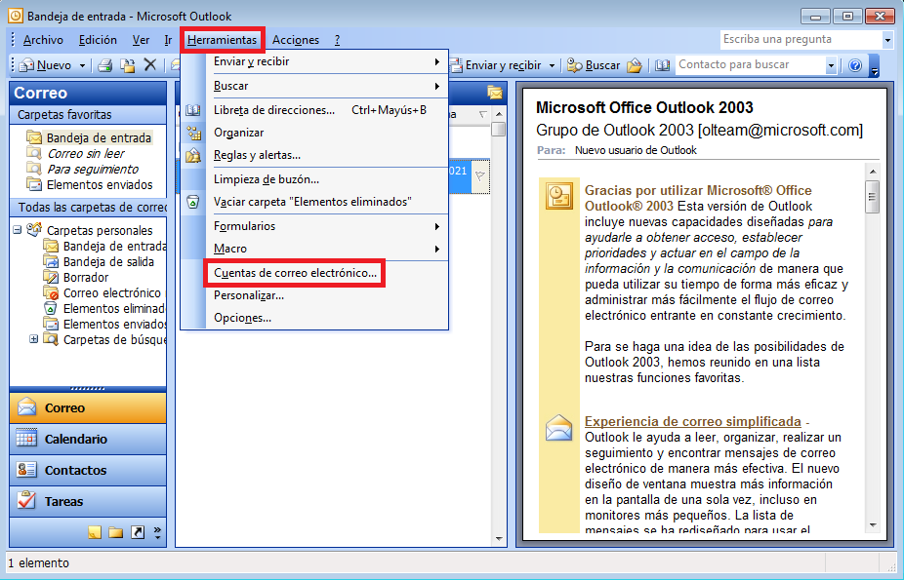This screenshot has width=904, height=580.
Task: Open toolbar options arrow at right end
Action: click(875, 65)
